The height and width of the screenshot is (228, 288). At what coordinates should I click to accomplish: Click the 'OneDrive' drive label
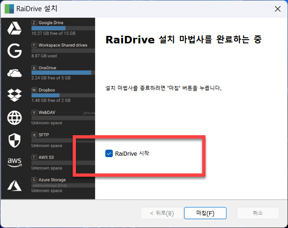[48, 68]
